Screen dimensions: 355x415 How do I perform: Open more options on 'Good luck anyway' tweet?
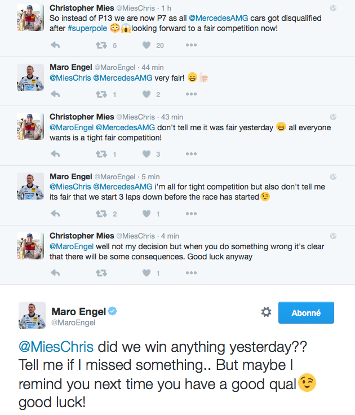click(x=191, y=272)
